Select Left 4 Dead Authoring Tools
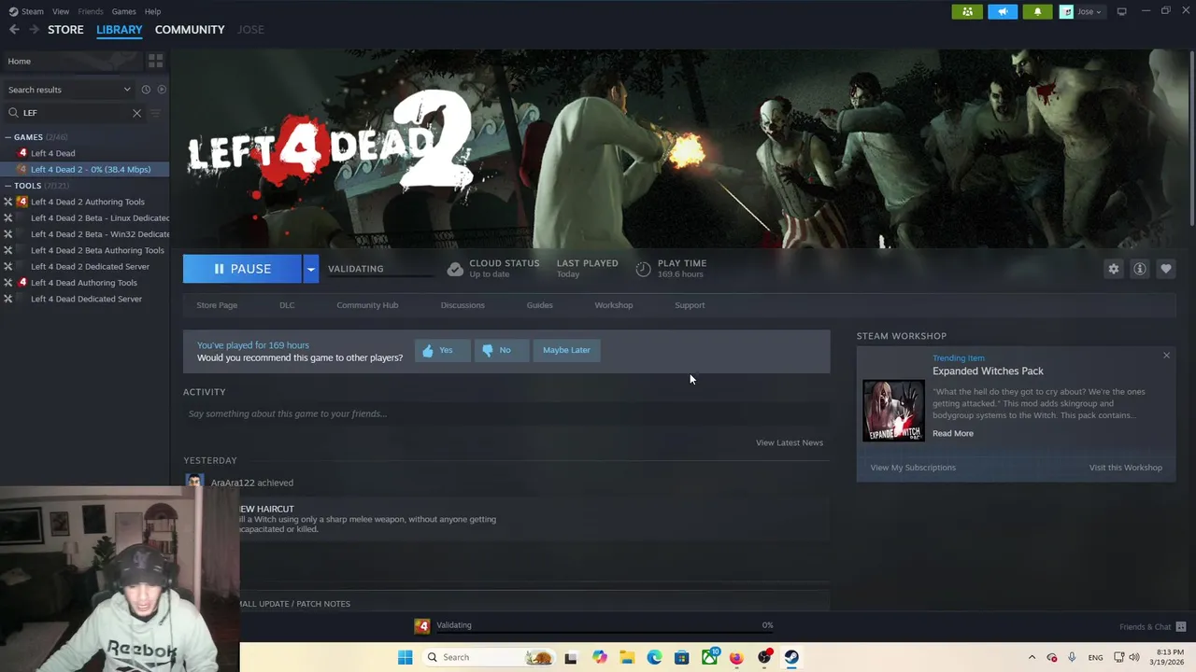Image resolution: width=1196 pixels, height=672 pixels. pos(84,283)
